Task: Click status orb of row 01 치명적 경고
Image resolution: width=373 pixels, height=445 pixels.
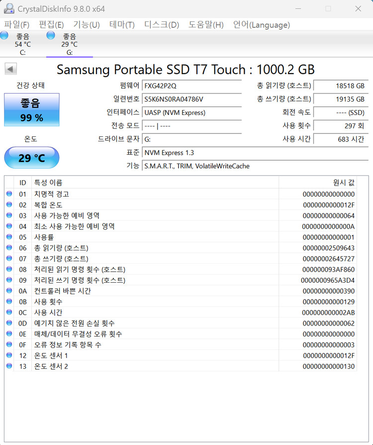Action: [9, 194]
